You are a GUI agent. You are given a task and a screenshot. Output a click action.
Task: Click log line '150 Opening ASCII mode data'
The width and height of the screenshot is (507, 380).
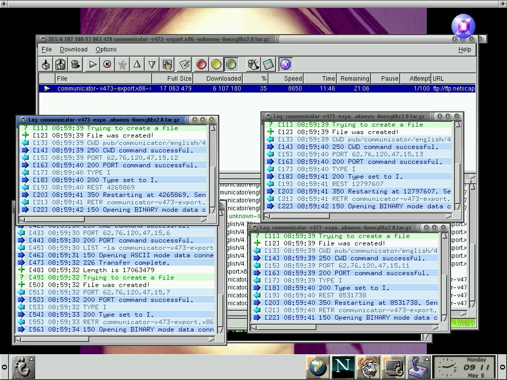(115, 255)
